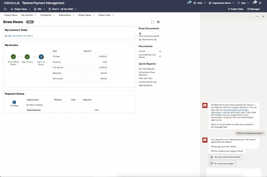Screen dimensions: 267x177
Task: Open the Project Setup menu
Action: [x=86, y=15]
